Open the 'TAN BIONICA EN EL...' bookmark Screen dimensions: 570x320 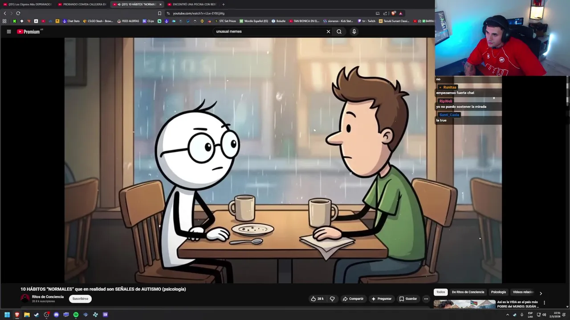pyautogui.click(x=305, y=21)
